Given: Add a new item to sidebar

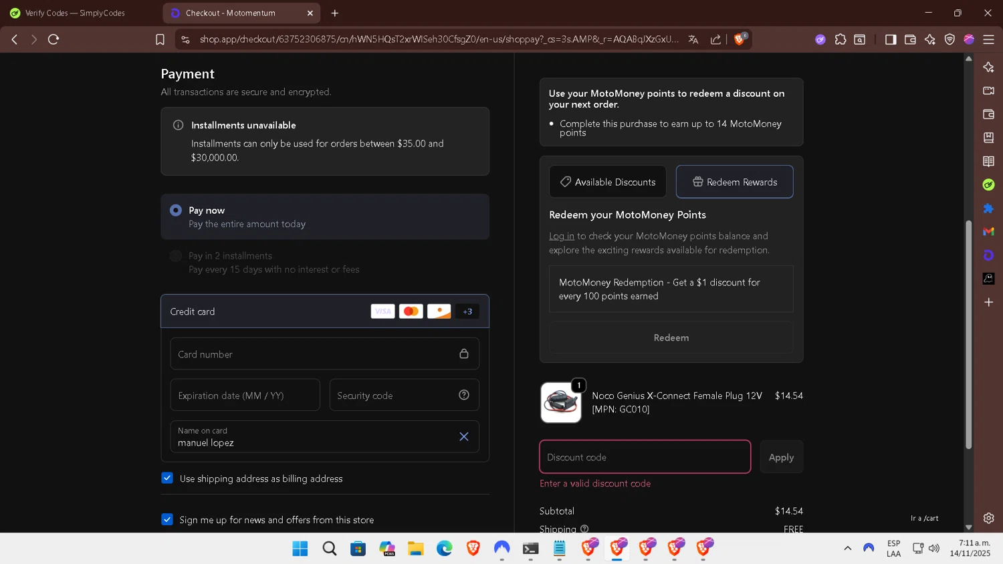Looking at the screenshot, I should (x=989, y=302).
